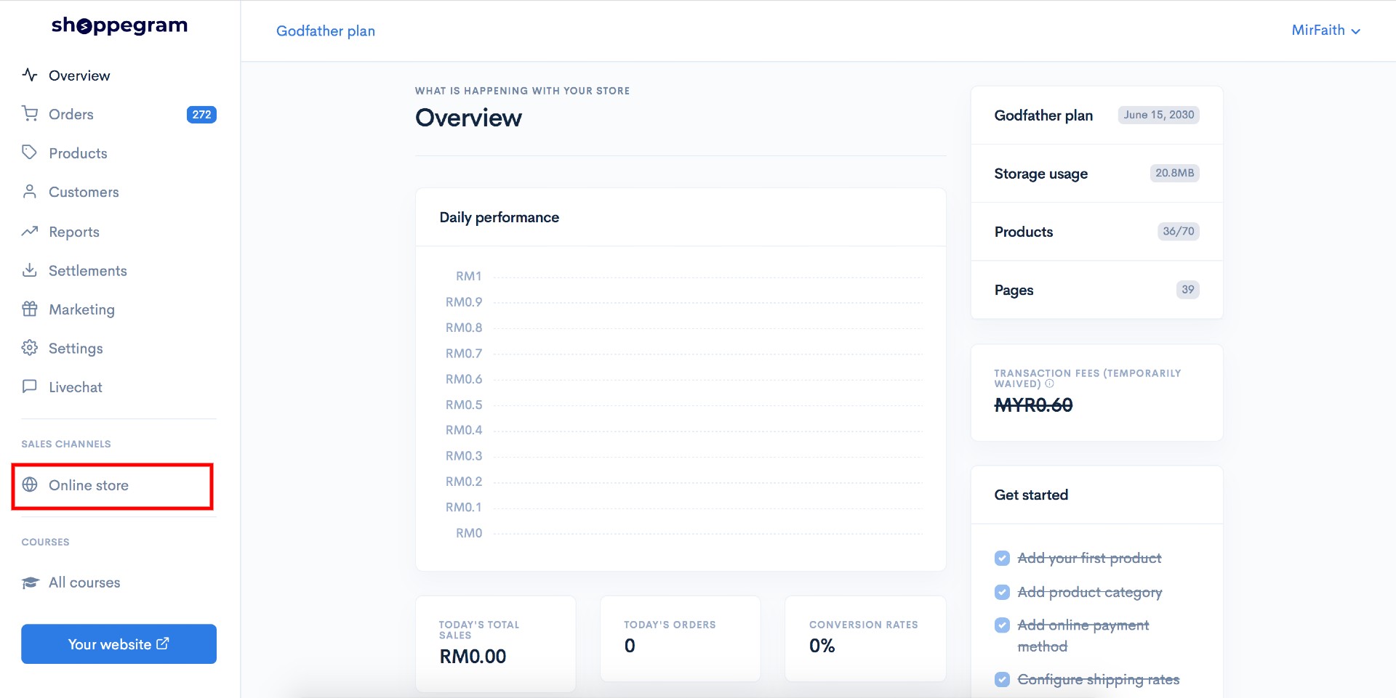
Task: Click the Products tag icon
Action: coord(30,153)
